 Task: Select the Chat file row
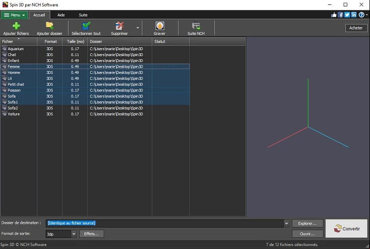pyautogui.click(x=95, y=55)
